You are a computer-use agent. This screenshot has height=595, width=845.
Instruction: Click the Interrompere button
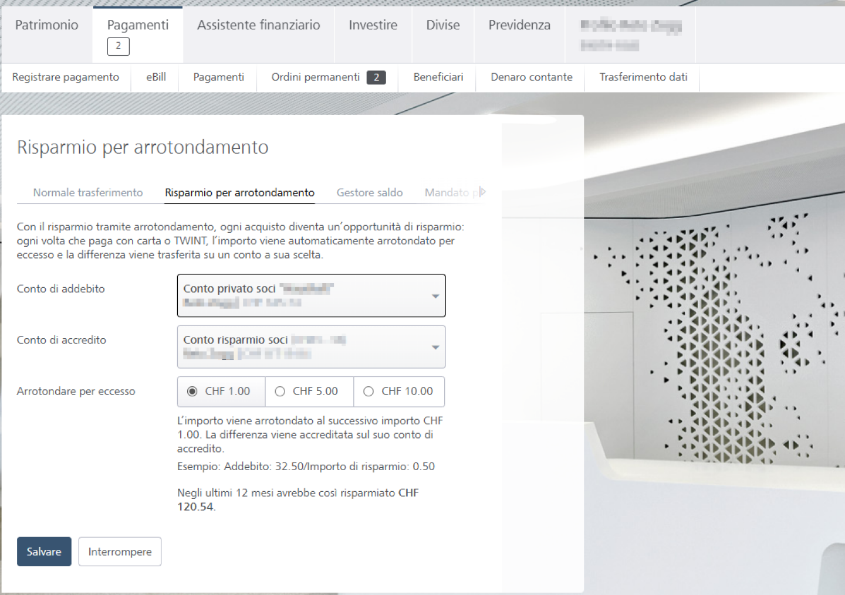click(x=120, y=552)
